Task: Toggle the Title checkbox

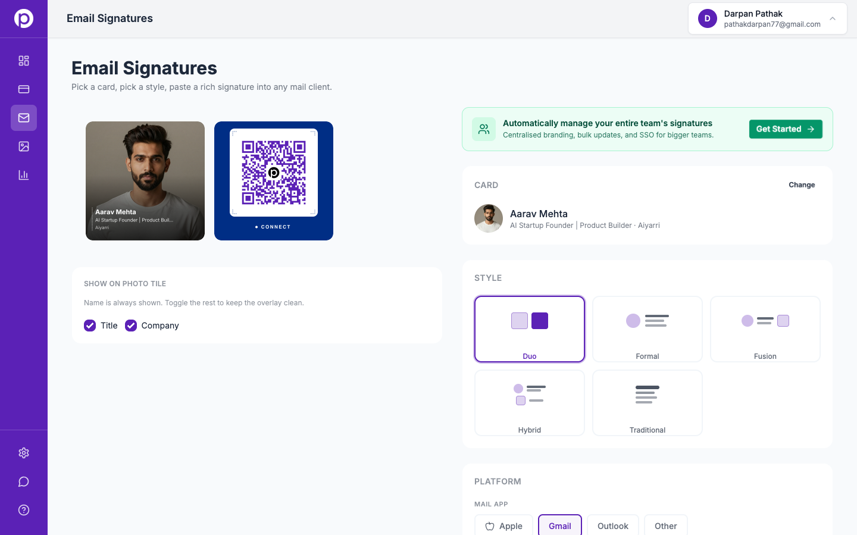Action: pyautogui.click(x=90, y=326)
